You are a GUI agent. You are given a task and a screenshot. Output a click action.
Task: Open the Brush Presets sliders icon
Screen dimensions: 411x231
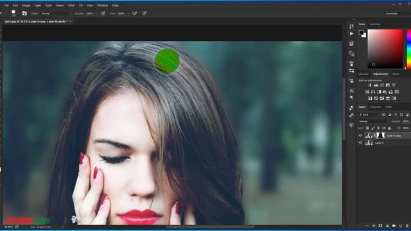[x=351, y=71]
